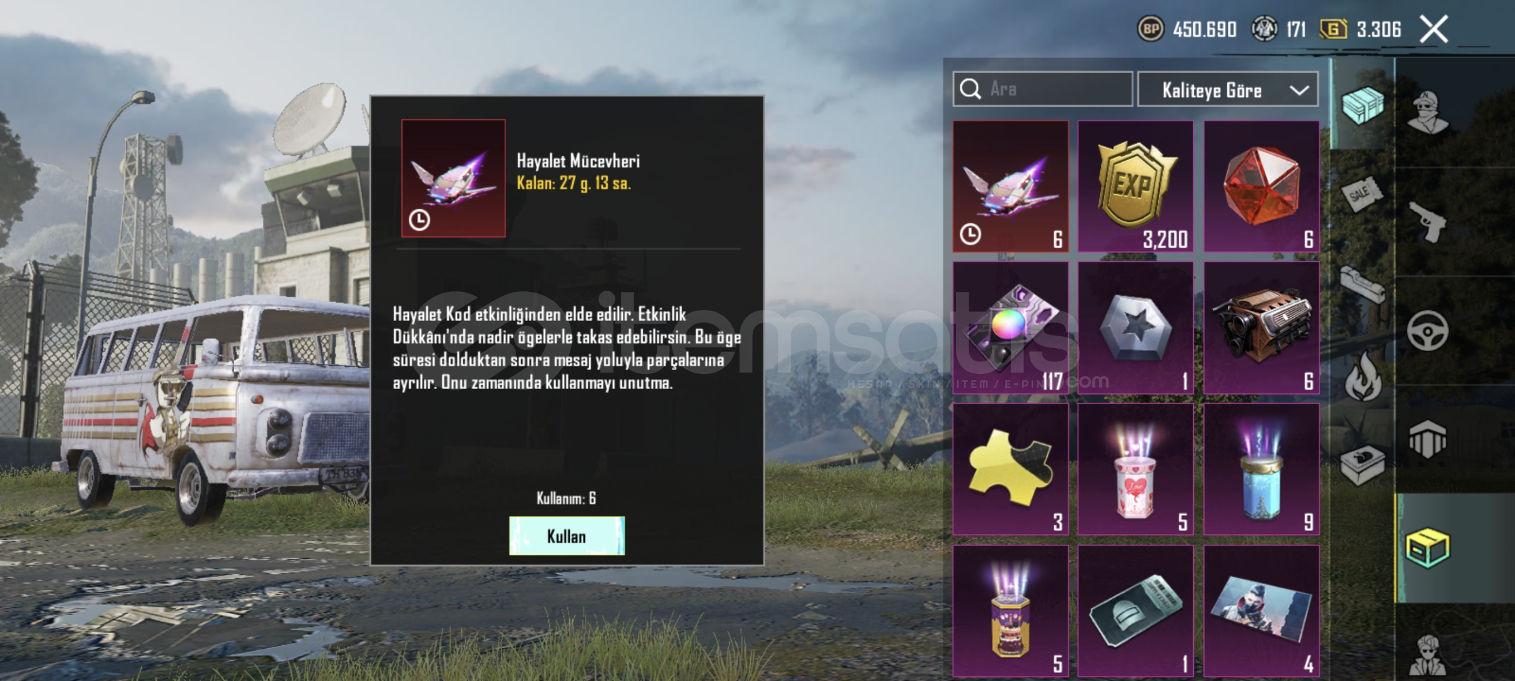Image resolution: width=1515 pixels, height=681 pixels.
Task: Close the inventory with the X
Action: click(1434, 29)
